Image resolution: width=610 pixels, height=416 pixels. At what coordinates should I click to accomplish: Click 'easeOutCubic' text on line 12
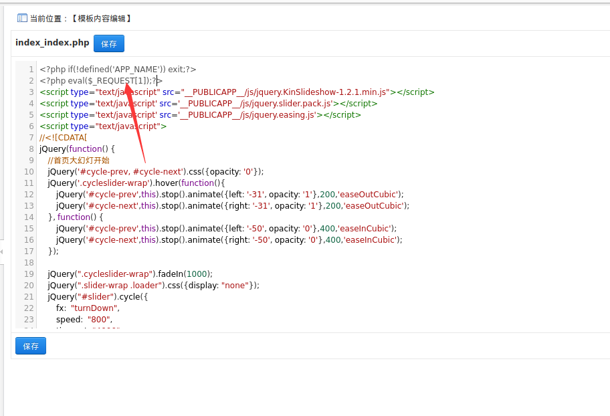369,194
